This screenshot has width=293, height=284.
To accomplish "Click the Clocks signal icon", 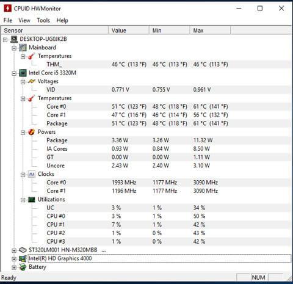I will point(31,174).
